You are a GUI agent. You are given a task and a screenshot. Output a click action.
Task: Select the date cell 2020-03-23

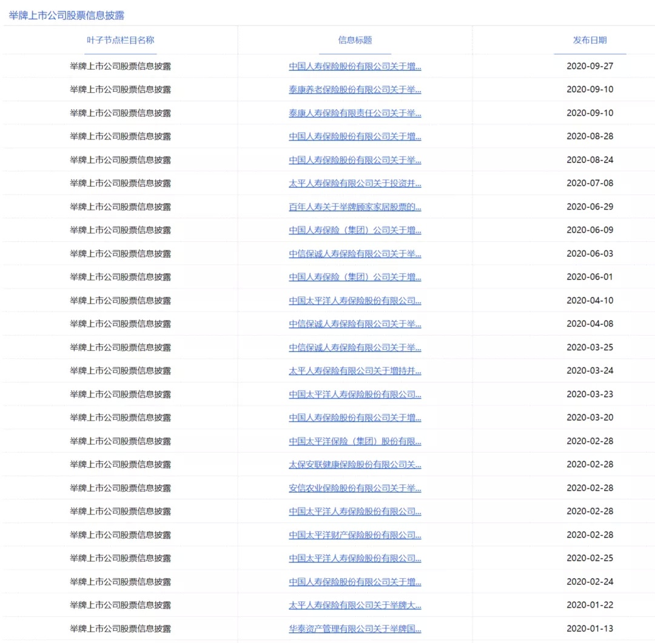coord(590,394)
